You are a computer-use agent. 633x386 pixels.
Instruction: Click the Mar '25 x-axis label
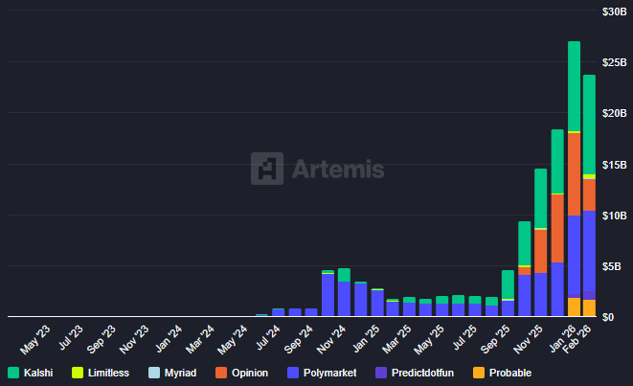(x=397, y=339)
